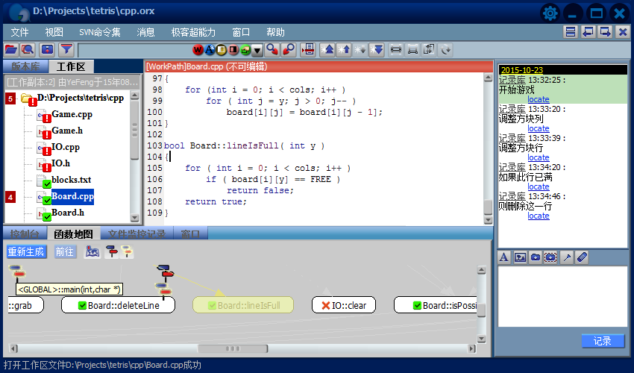
Task: Collapse the D:\Projects\tetris\cpp tree folder
Action: pos(28,98)
